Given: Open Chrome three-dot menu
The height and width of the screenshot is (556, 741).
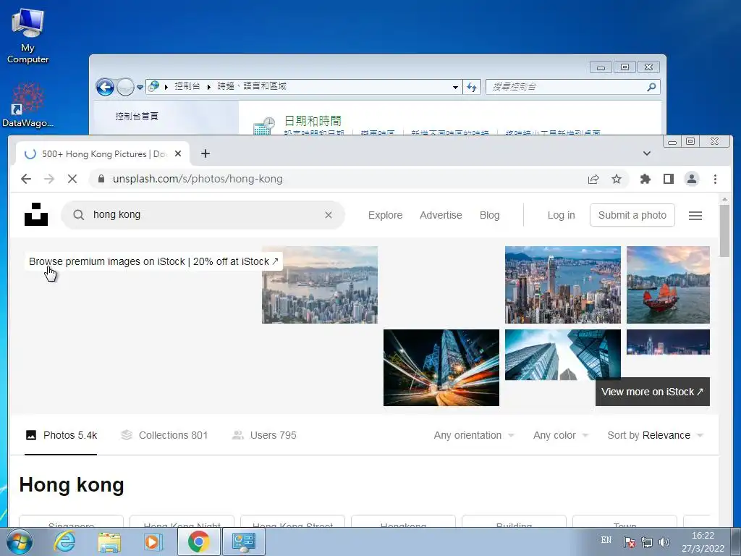Looking at the screenshot, I should pos(715,179).
